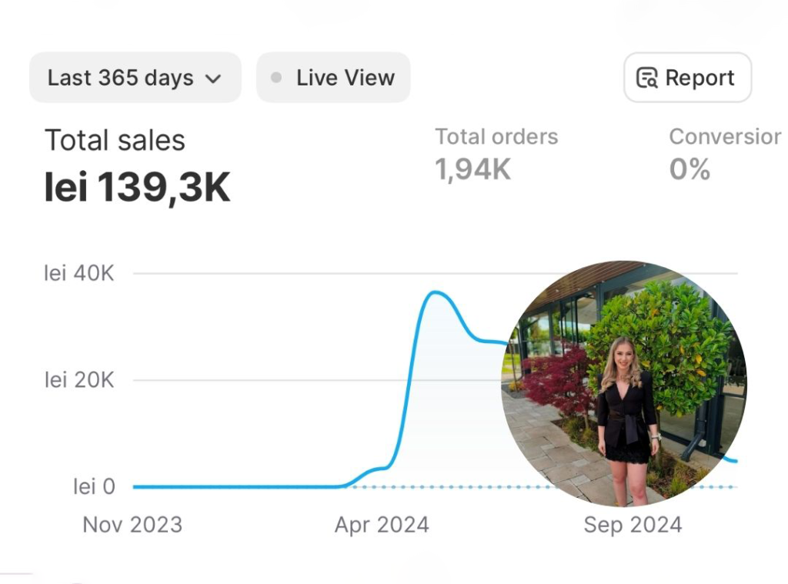Screen dimensions: 788x584
Task: Click the Report magnifier document icon
Action: point(647,78)
